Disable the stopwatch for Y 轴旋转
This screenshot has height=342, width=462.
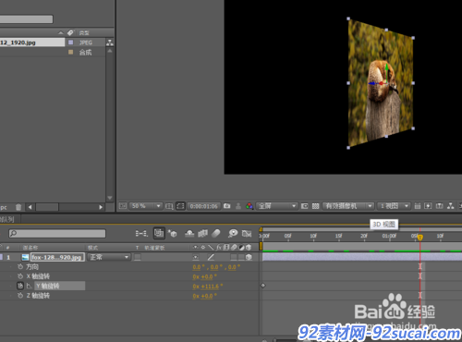click(20, 286)
